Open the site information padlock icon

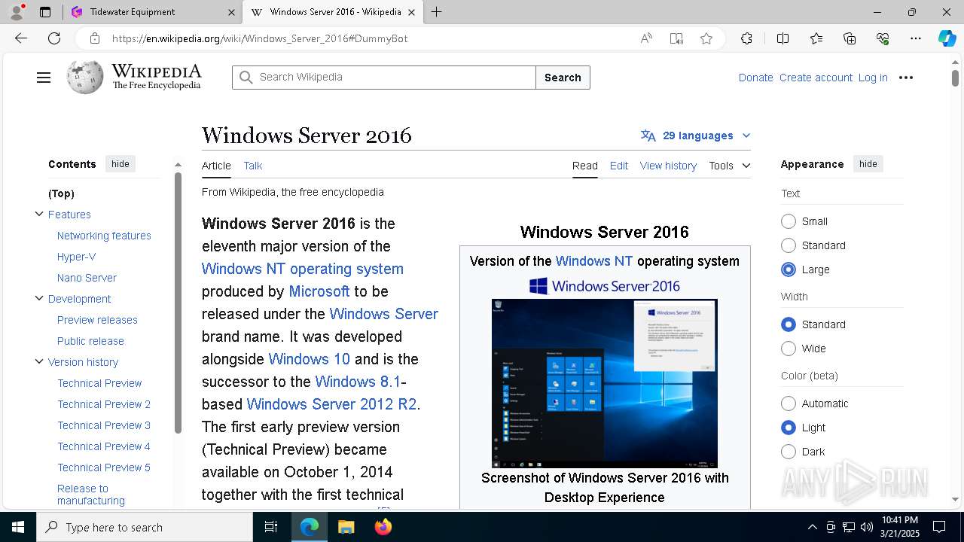[94, 38]
